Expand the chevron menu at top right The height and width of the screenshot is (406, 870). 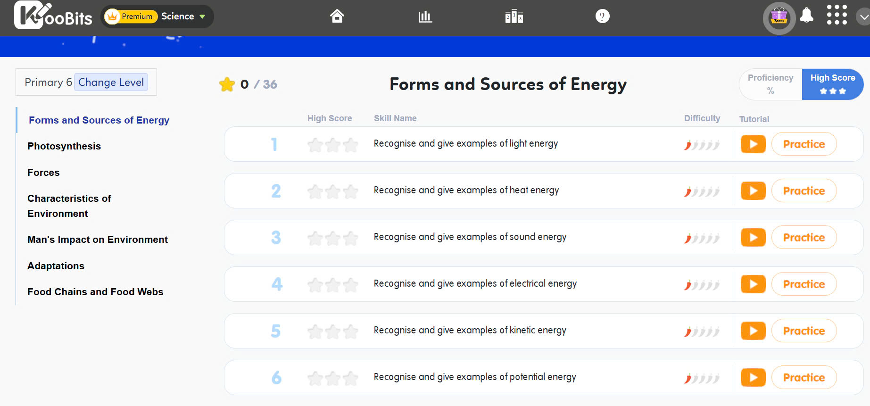(863, 17)
